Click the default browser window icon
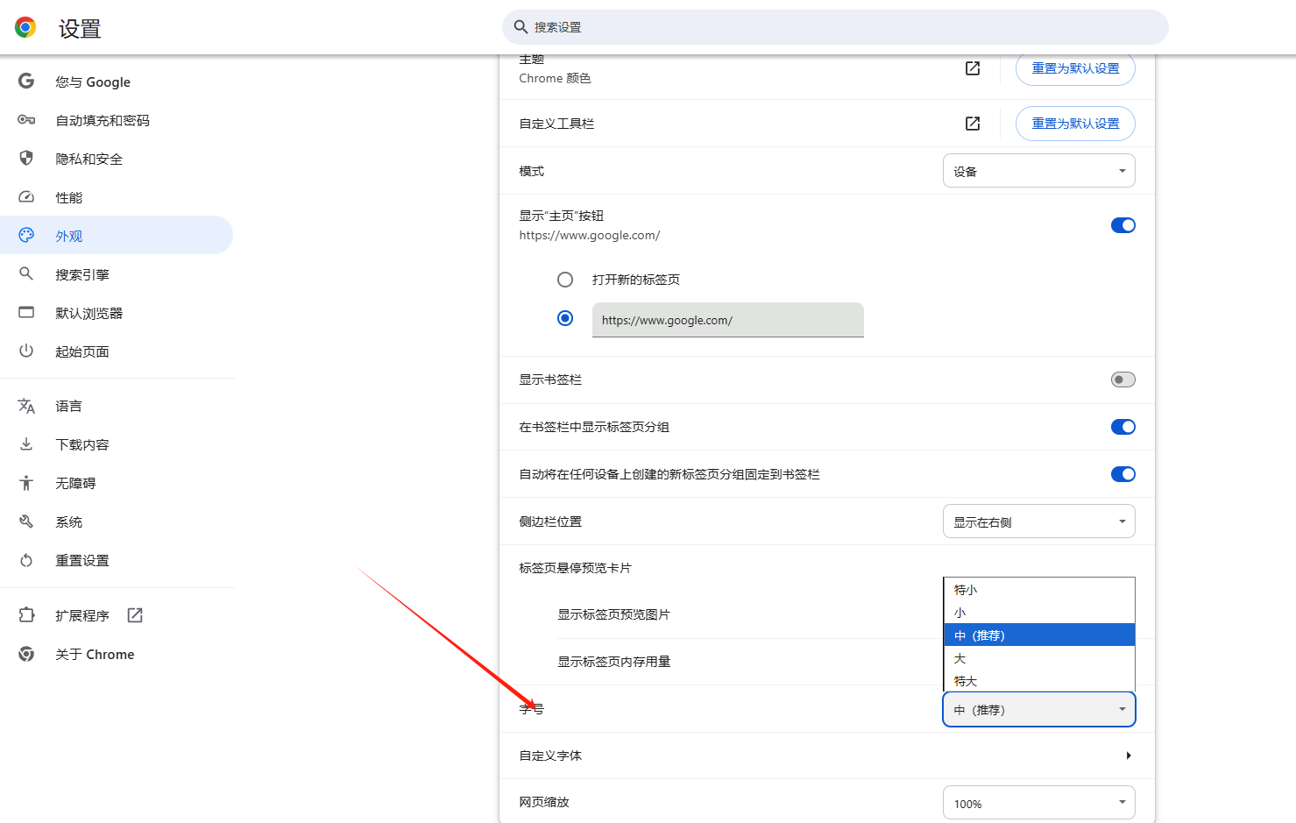 point(26,313)
